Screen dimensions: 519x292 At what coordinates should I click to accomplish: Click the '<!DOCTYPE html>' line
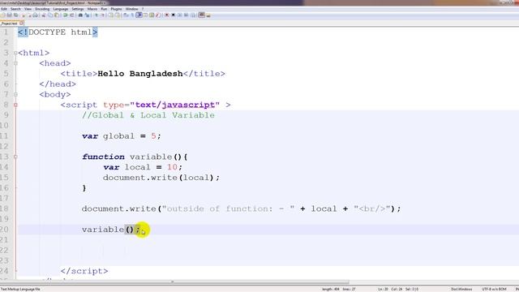pyautogui.click(x=58, y=32)
